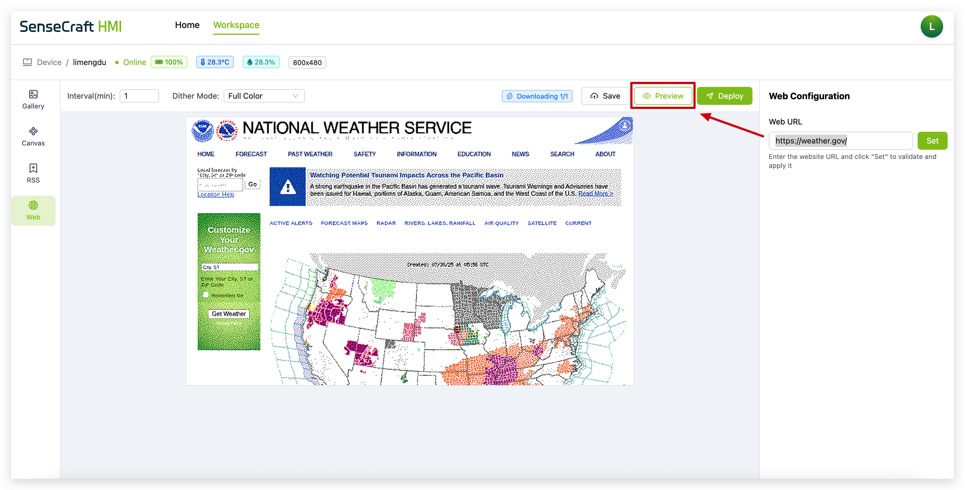Click the SenseCraft HMI logo
The height and width of the screenshot is (490, 965).
click(x=70, y=27)
